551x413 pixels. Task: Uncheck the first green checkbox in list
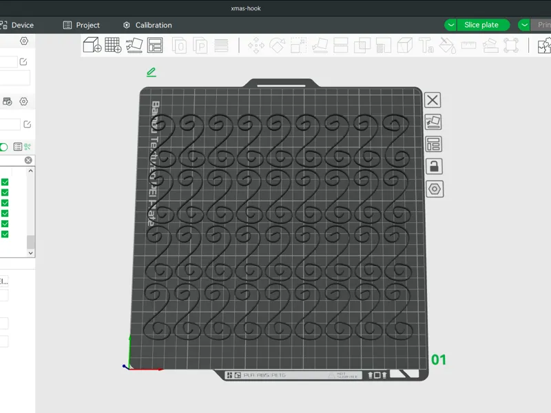click(x=5, y=182)
